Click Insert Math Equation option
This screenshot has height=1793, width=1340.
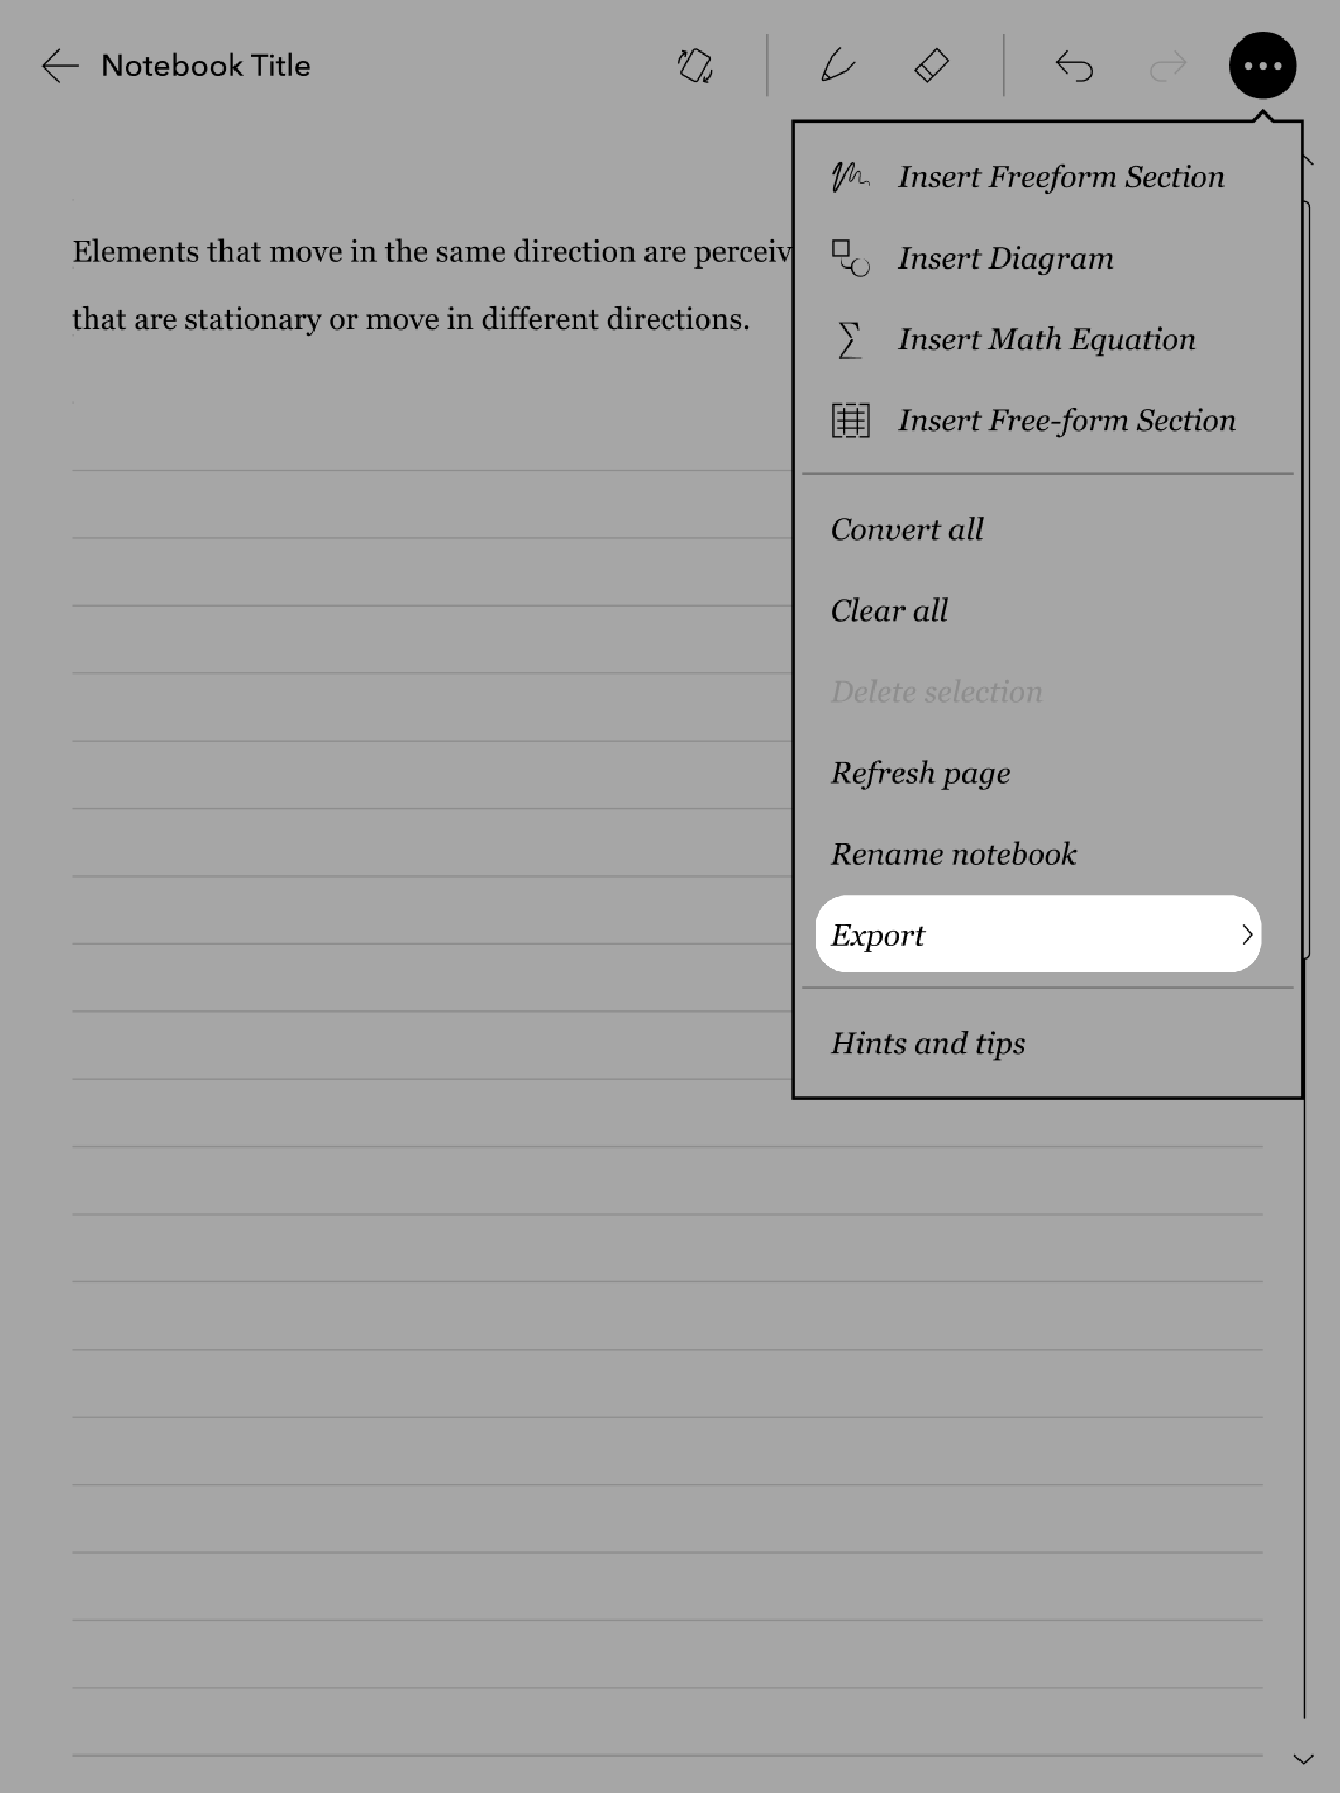[1048, 338]
